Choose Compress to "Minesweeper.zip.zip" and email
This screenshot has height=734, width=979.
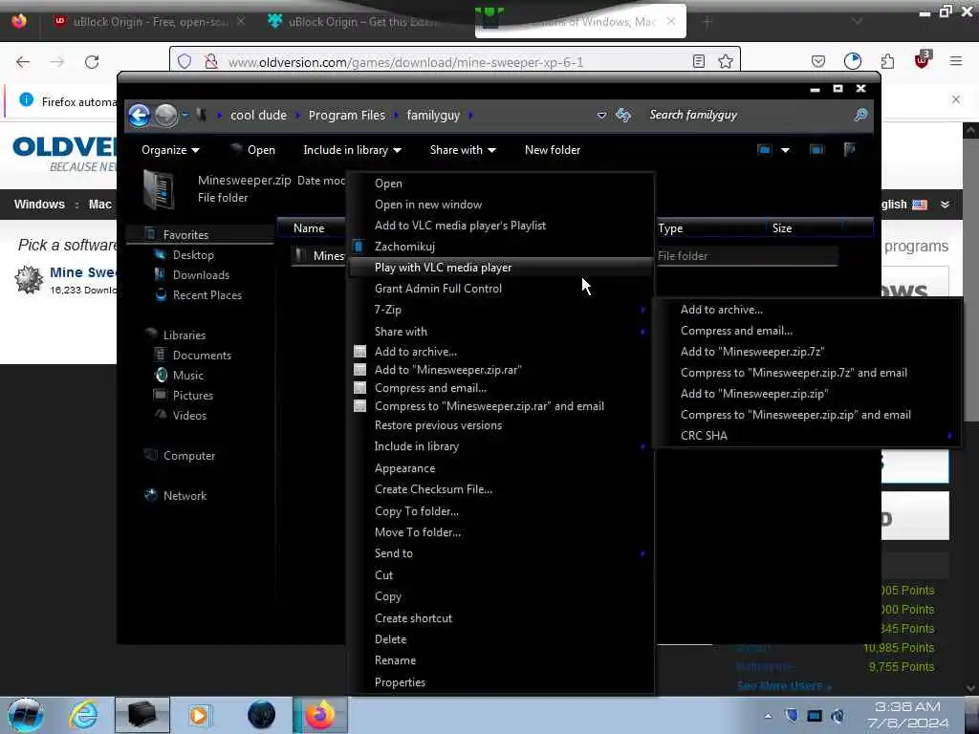coord(807,415)
